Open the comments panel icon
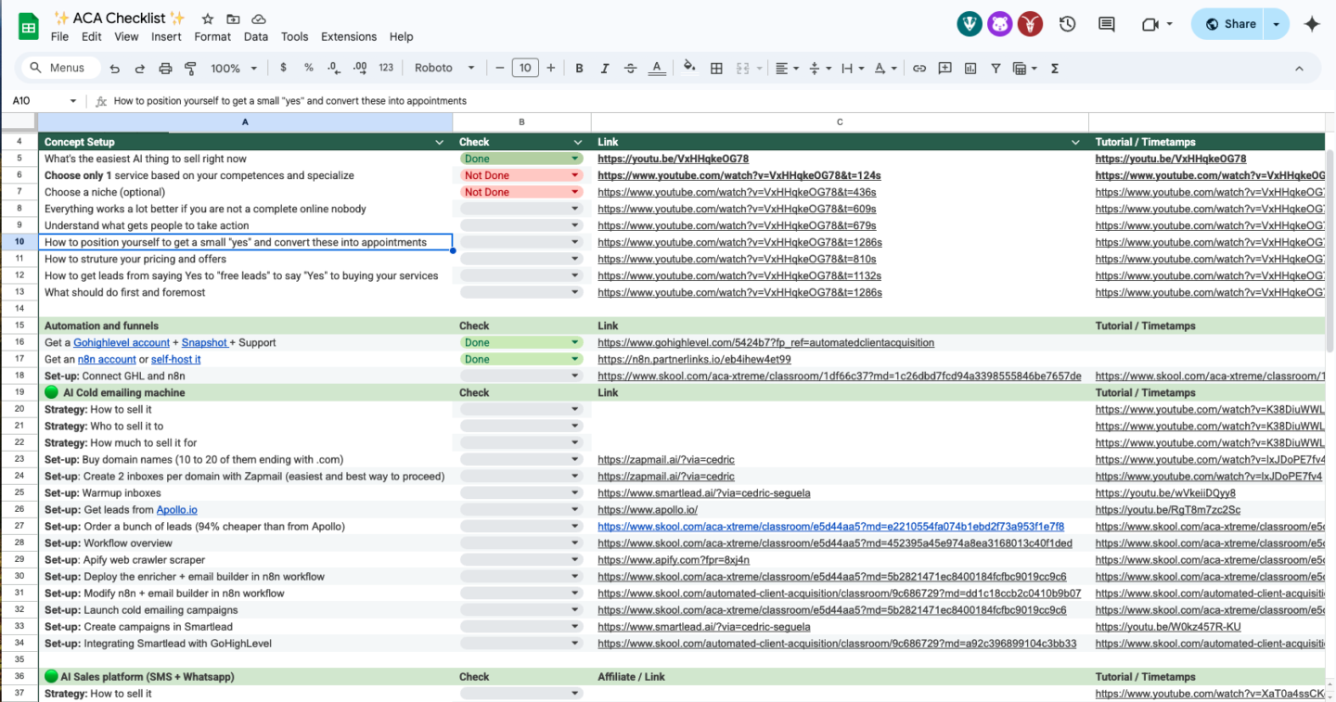Image resolution: width=1336 pixels, height=702 pixels. 1107,24
